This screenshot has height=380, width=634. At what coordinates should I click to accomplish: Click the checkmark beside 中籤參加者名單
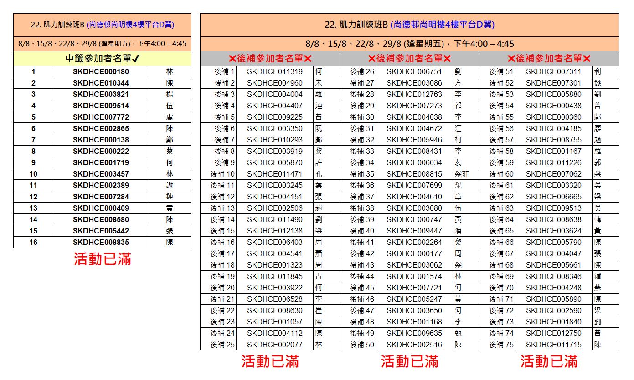[136, 59]
